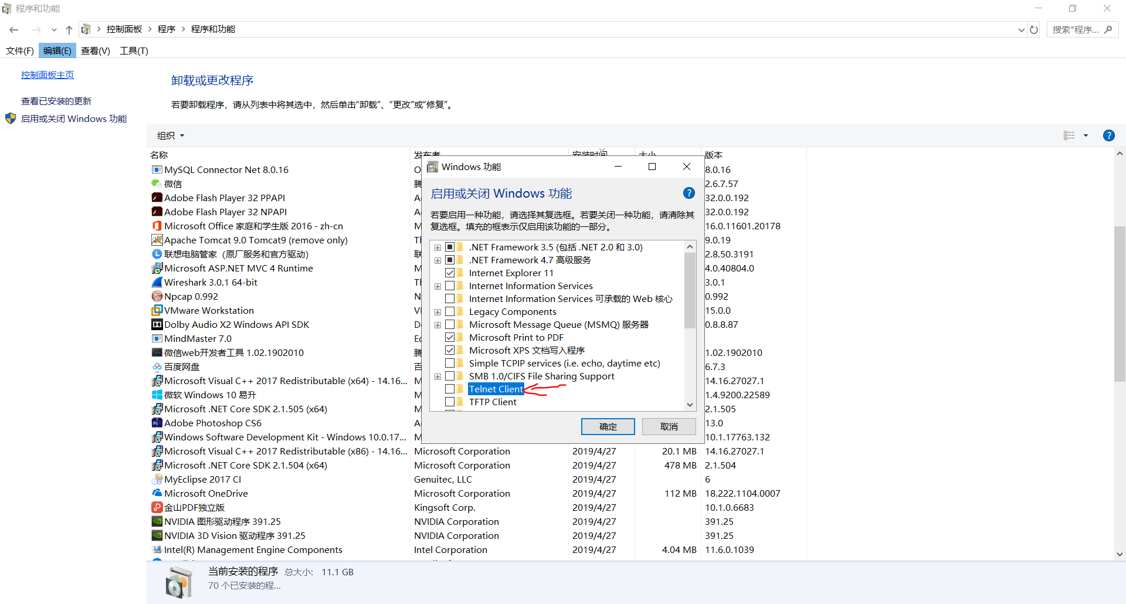Click the MindMaster 7.0 icon
Viewport: 1126px width, 604px height.
pyautogui.click(x=157, y=339)
